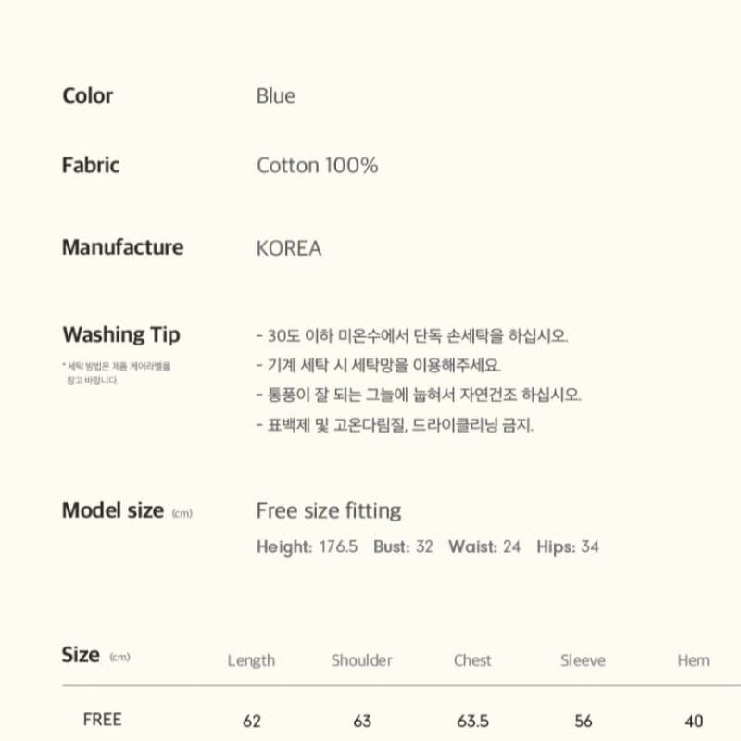Click the Color label
The height and width of the screenshot is (741, 741).
point(88,95)
